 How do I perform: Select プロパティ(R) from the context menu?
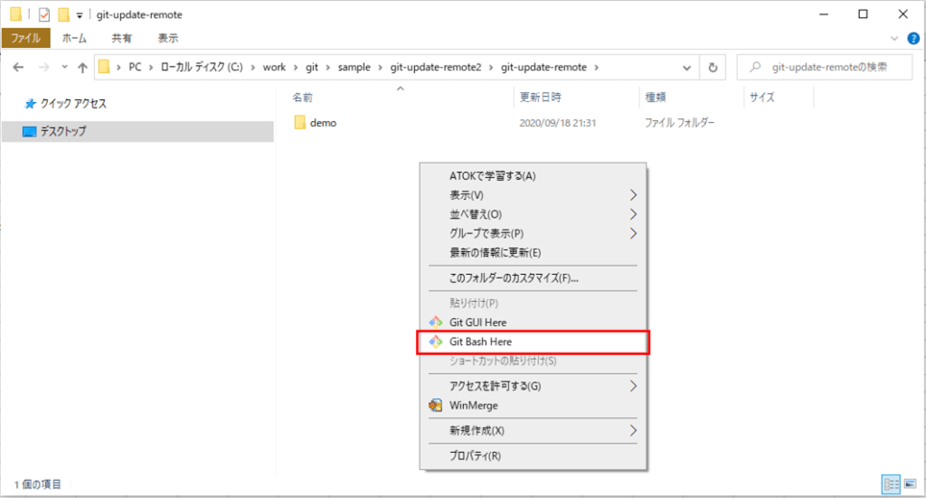click(x=475, y=456)
